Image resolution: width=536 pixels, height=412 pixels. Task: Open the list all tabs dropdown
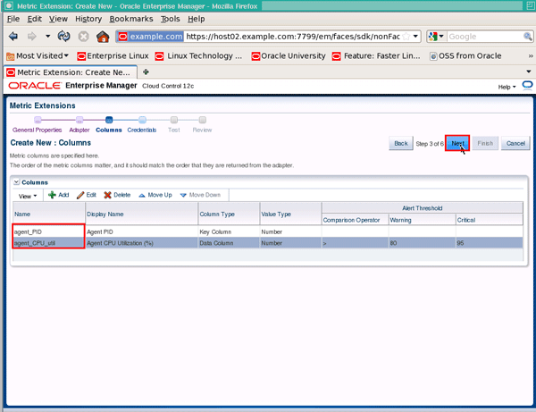coord(529,71)
